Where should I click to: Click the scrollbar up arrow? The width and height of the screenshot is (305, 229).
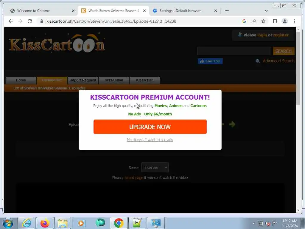(298, 29)
